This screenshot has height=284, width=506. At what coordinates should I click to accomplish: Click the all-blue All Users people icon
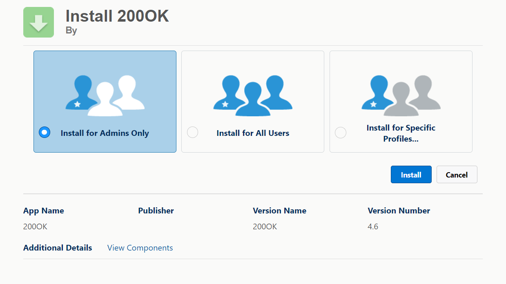pos(253,95)
